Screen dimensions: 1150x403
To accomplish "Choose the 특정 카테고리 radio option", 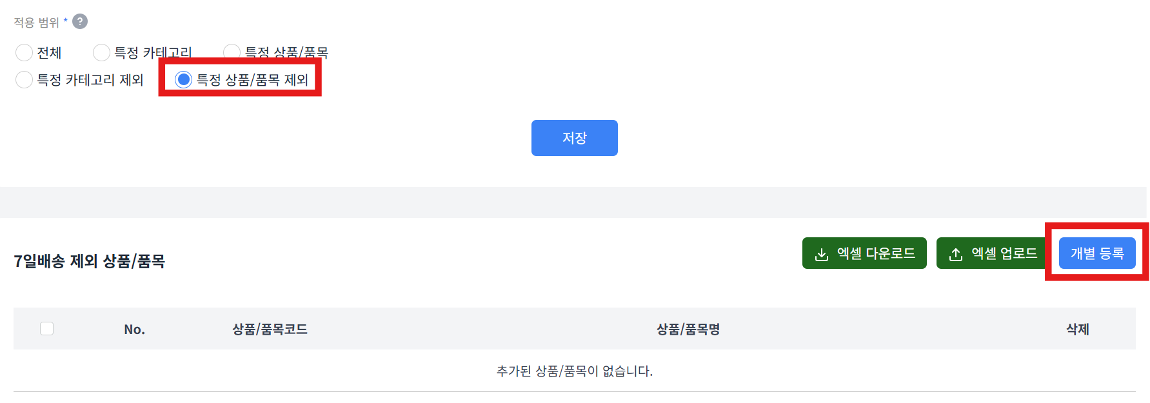I will 101,52.
